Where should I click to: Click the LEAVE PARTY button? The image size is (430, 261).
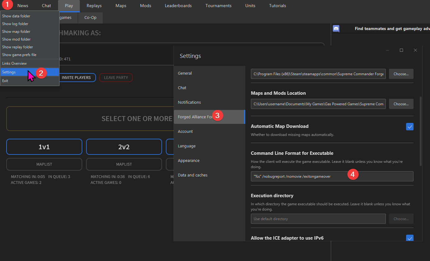[x=116, y=78]
